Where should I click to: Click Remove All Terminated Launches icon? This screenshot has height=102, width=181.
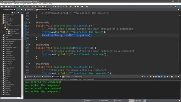point(148,76)
